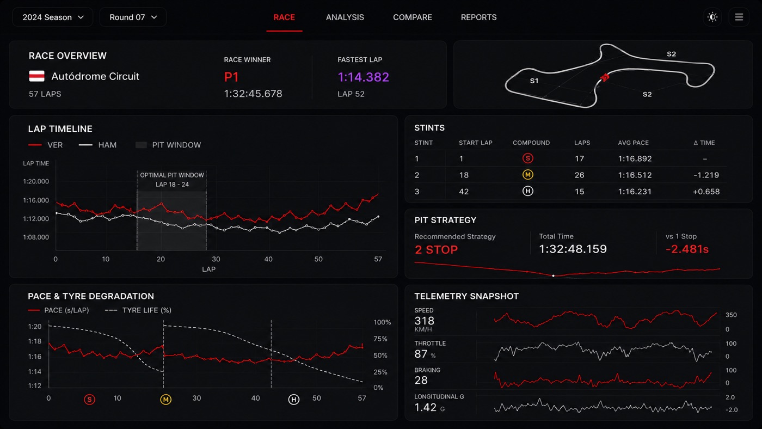
Task: Click the red car marker on track map
Action: 604,78
